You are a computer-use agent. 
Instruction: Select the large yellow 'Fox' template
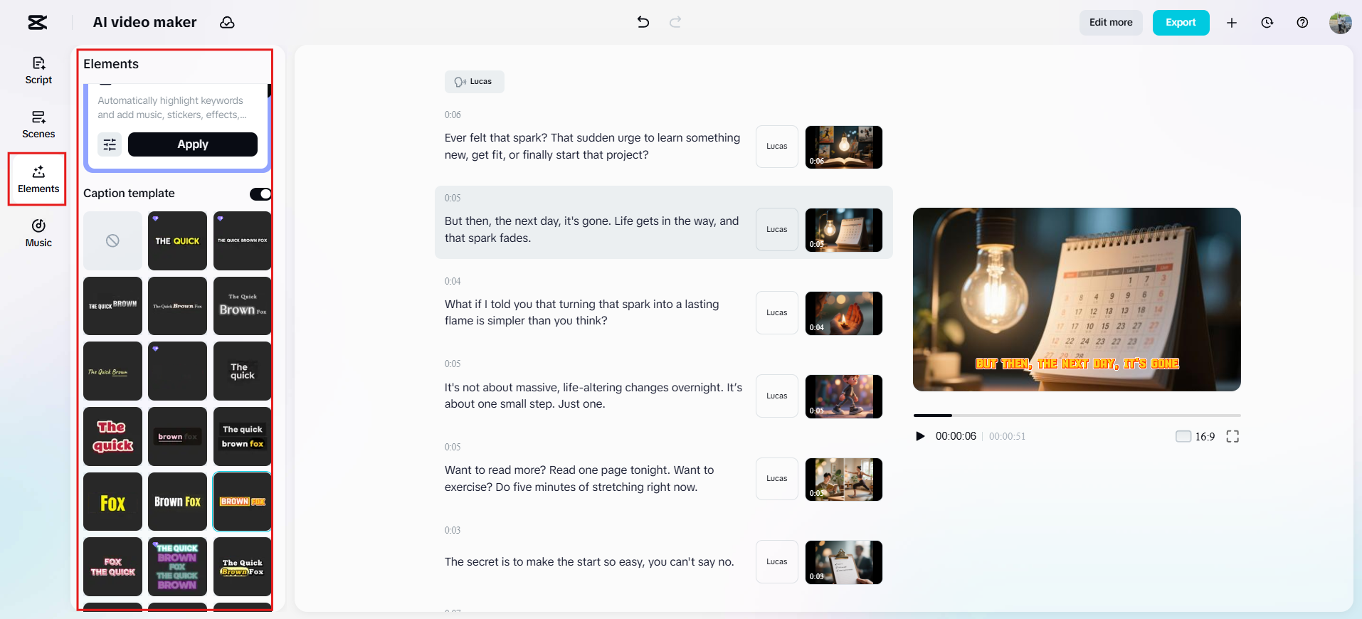point(112,502)
